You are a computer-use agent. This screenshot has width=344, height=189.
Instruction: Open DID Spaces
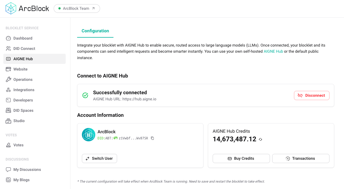[x=24, y=110]
